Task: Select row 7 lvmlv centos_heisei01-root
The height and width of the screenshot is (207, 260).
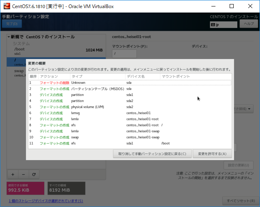Action: point(130,119)
